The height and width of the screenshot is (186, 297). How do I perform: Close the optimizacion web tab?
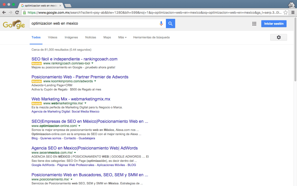pos(60,6)
